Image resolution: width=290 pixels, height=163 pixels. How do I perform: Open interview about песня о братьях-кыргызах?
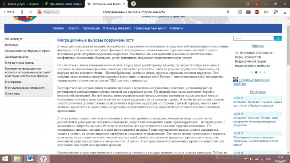point(257,104)
